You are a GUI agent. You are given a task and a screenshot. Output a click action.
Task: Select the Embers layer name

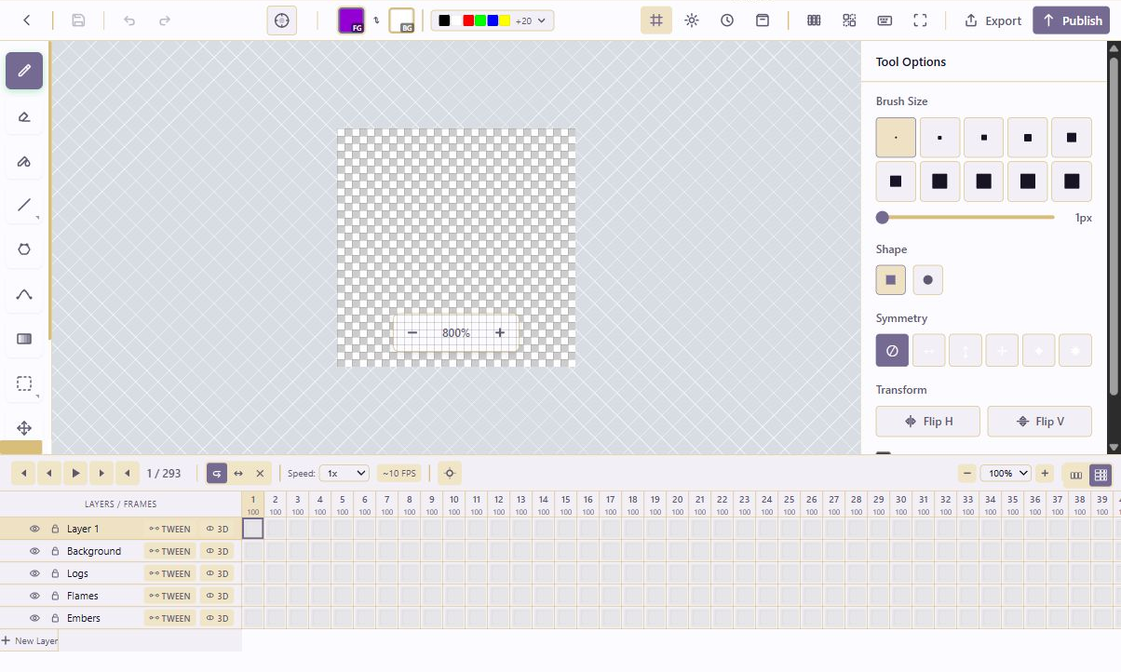click(x=84, y=618)
